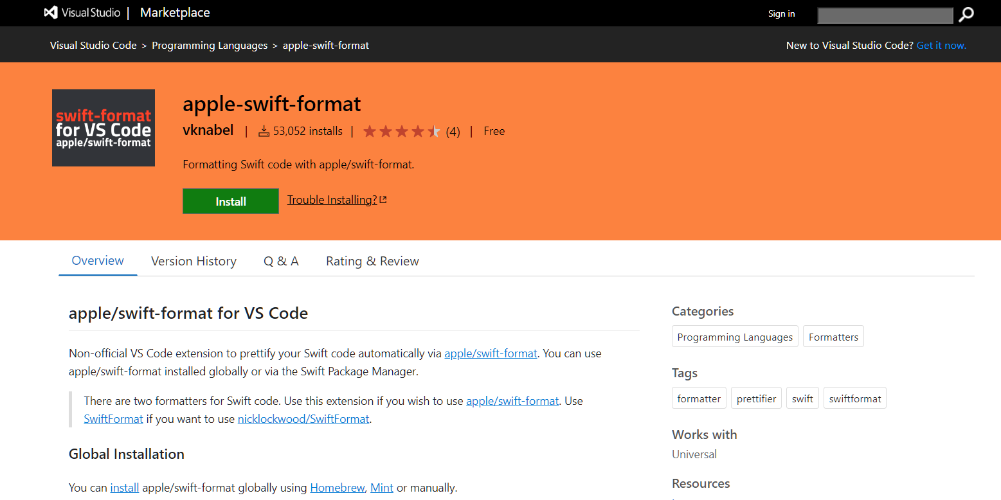Open nicklockwood/SwiftFormat link
The width and height of the screenshot is (1001, 500).
click(303, 419)
